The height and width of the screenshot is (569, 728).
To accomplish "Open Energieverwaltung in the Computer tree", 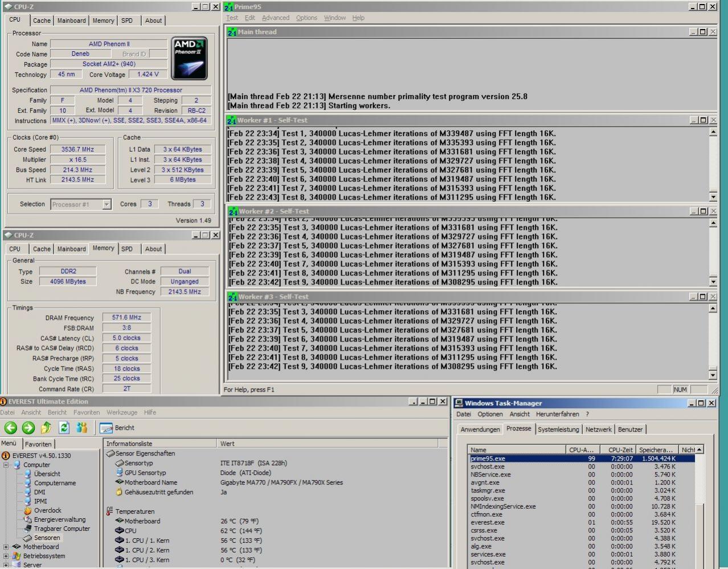I will 59,519.
